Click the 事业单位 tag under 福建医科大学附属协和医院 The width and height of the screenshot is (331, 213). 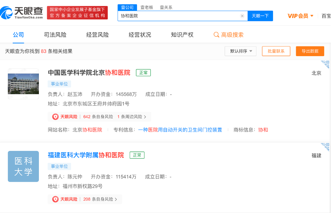point(59,166)
